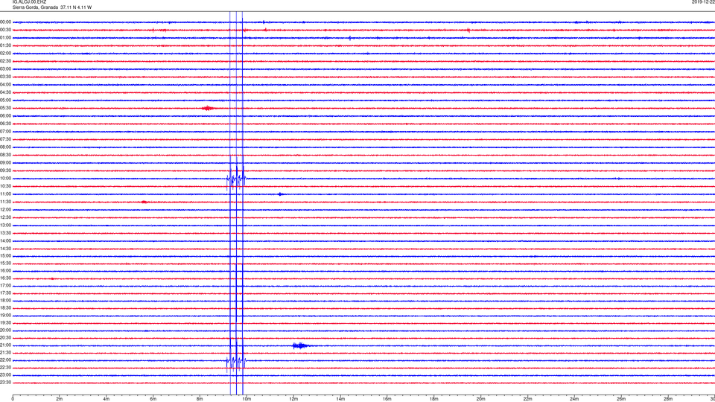The height and width of the screenshot is (402, 715).
Task: Select the 21:00 trace time label
Action: 5,345
